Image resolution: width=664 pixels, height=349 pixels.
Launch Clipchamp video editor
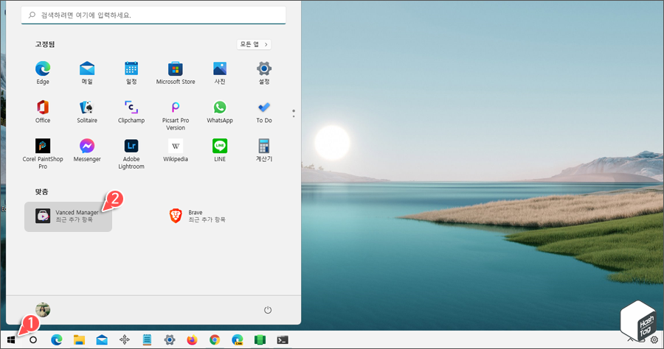[131, 111]
